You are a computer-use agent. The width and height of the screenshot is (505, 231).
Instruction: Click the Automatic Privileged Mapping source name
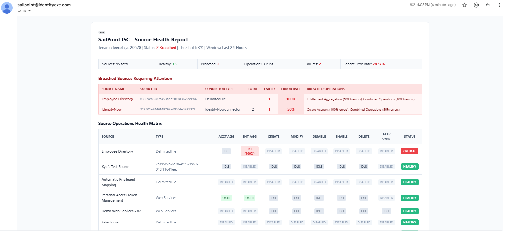pos(118,182)
